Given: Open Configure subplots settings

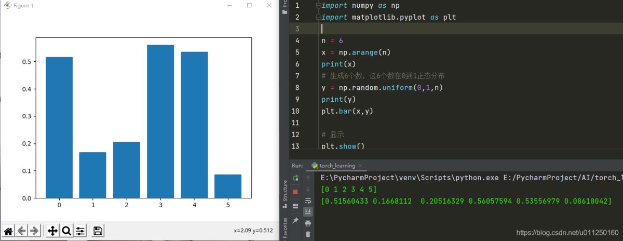Looking at the screenshot, I should click(80, 231).
